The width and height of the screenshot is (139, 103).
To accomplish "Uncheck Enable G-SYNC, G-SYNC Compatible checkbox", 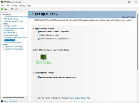I will click(x=39, y=31).
